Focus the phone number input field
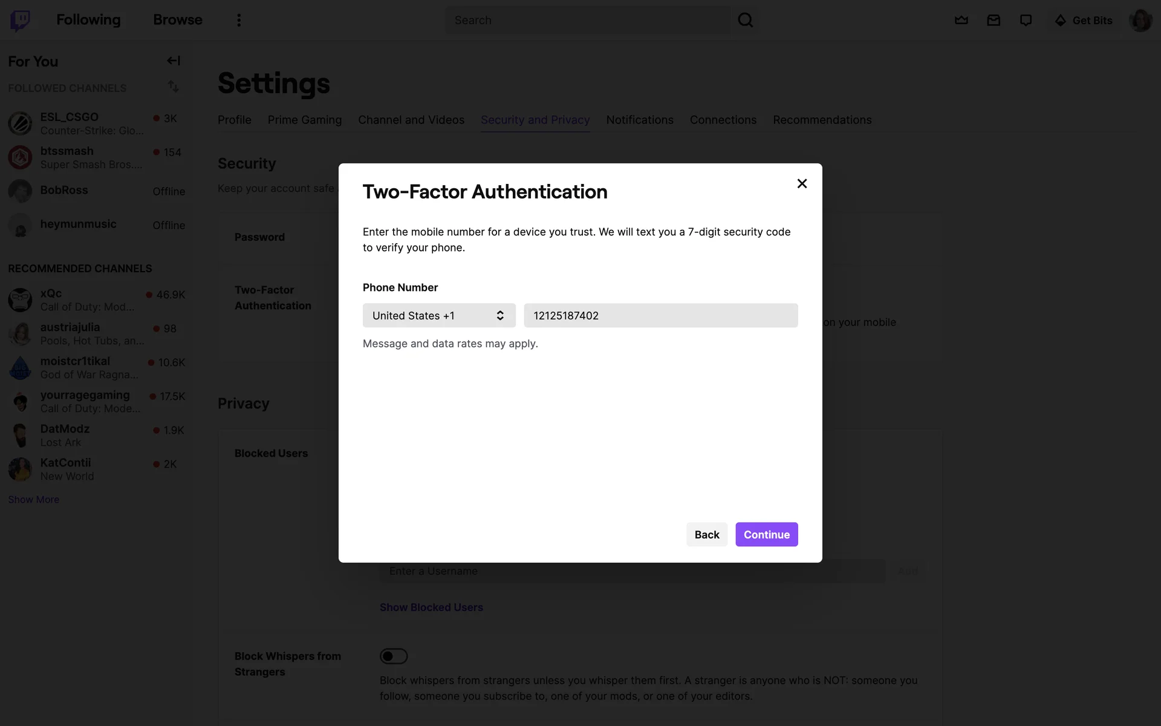Image resolution: width=1161 pixels, height=726 pixels. (x=660, y=315)
